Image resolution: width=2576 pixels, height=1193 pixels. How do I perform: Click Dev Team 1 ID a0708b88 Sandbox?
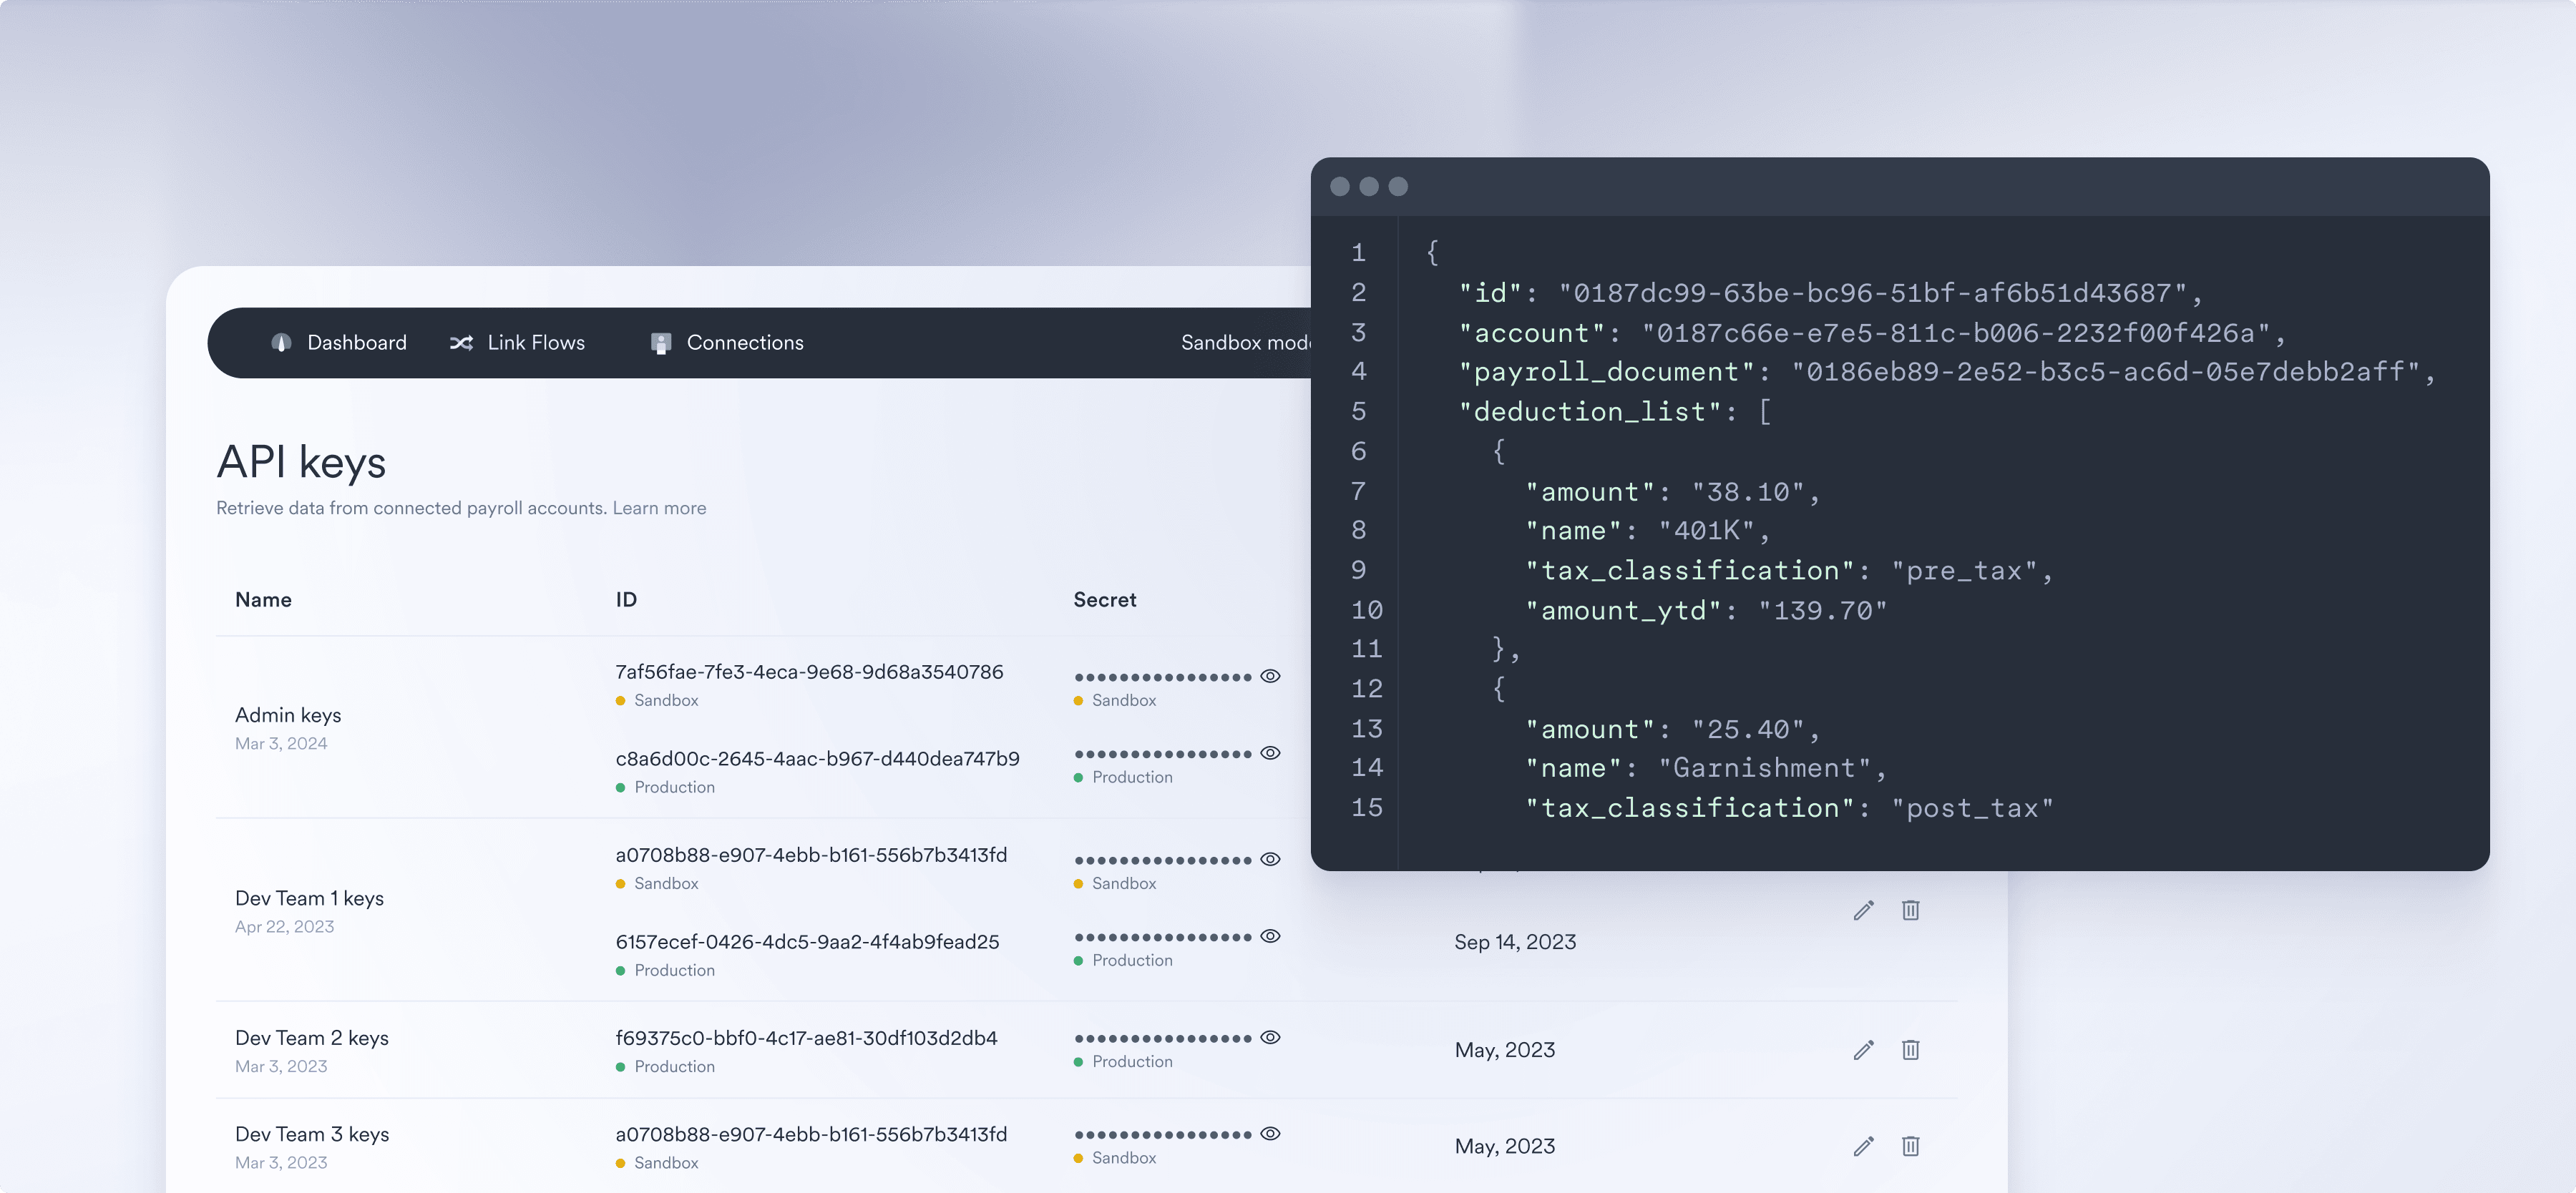811,855
